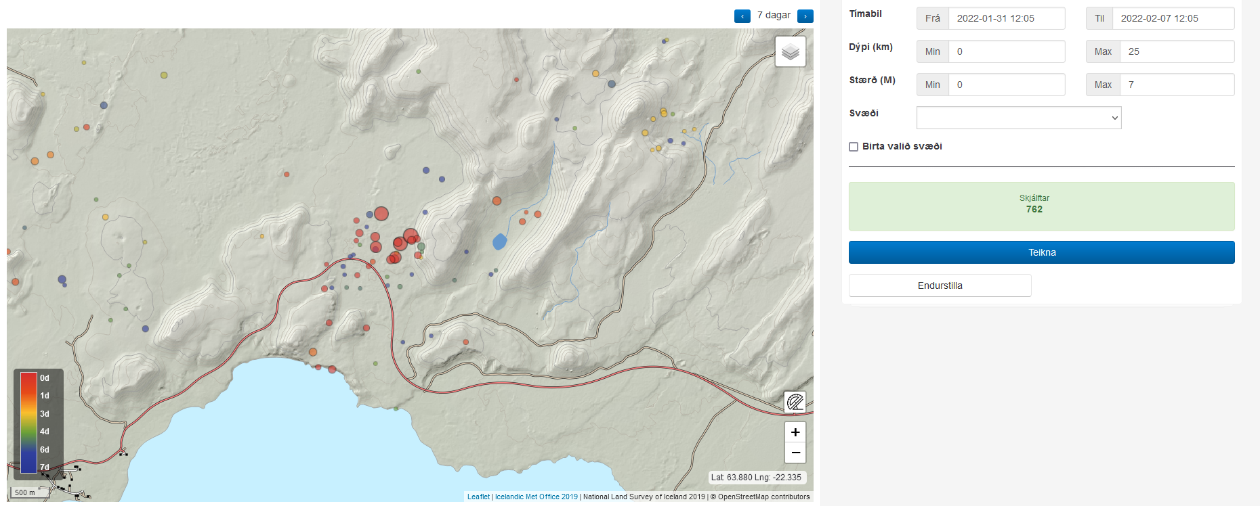Enable the Birta valið svæði checkbox
This screenshot has width=1260, height=506.
coord(854,147)
